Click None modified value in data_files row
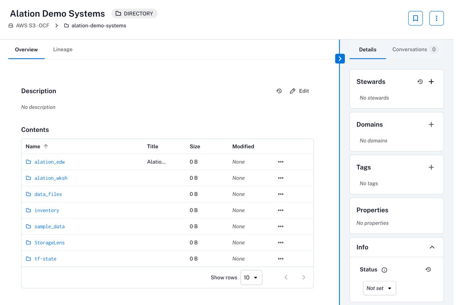461x305 pixels. coord(239,194)
